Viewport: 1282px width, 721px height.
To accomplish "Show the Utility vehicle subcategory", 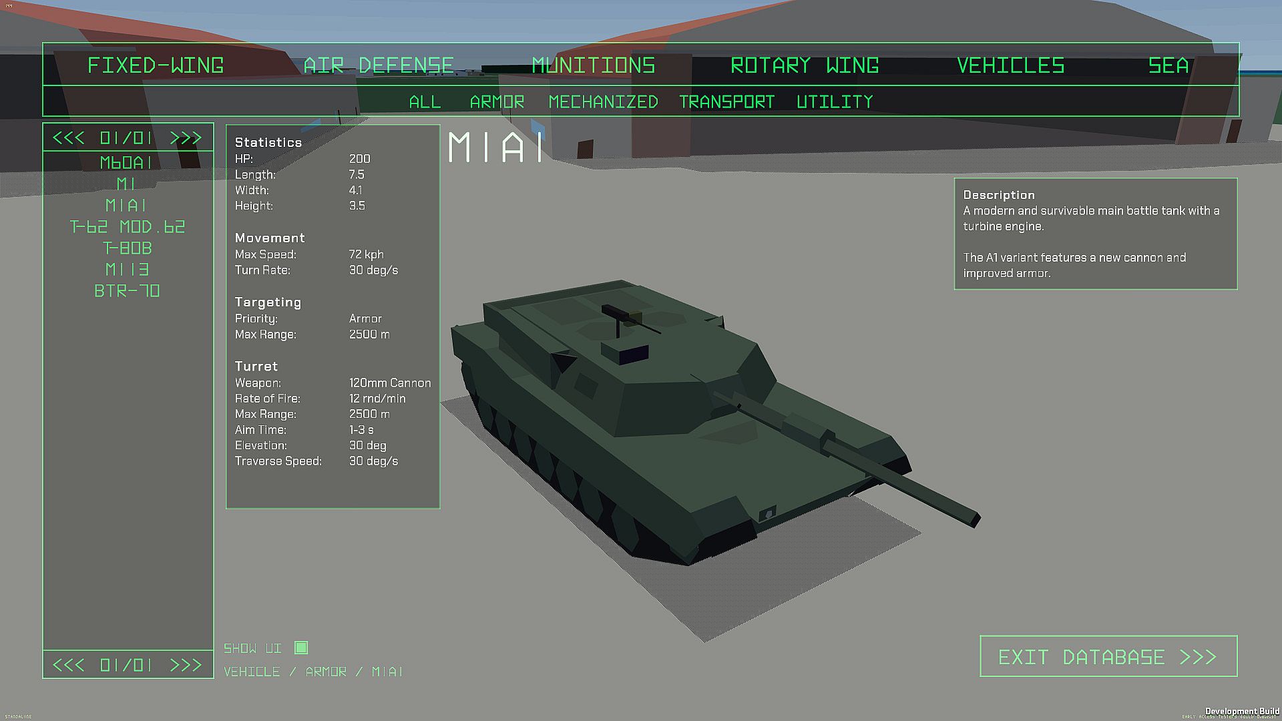I will [x=835, y=101].
